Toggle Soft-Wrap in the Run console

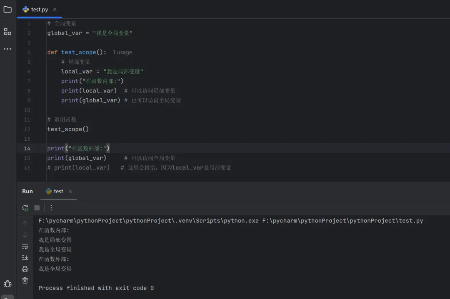[x=25, y=246]
